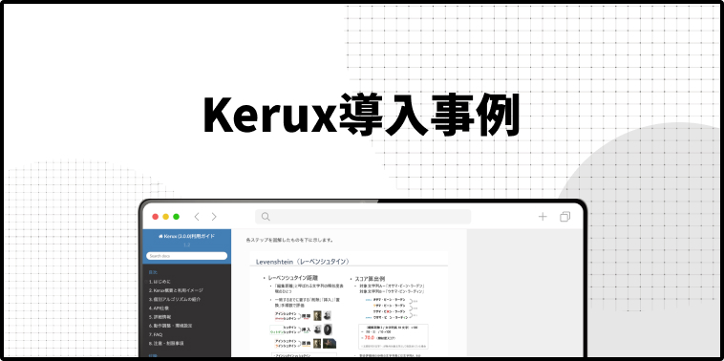724x361 pixels.
Task: Open sidebar item 8. 注意・制限事項
Action: pos(166,344)
